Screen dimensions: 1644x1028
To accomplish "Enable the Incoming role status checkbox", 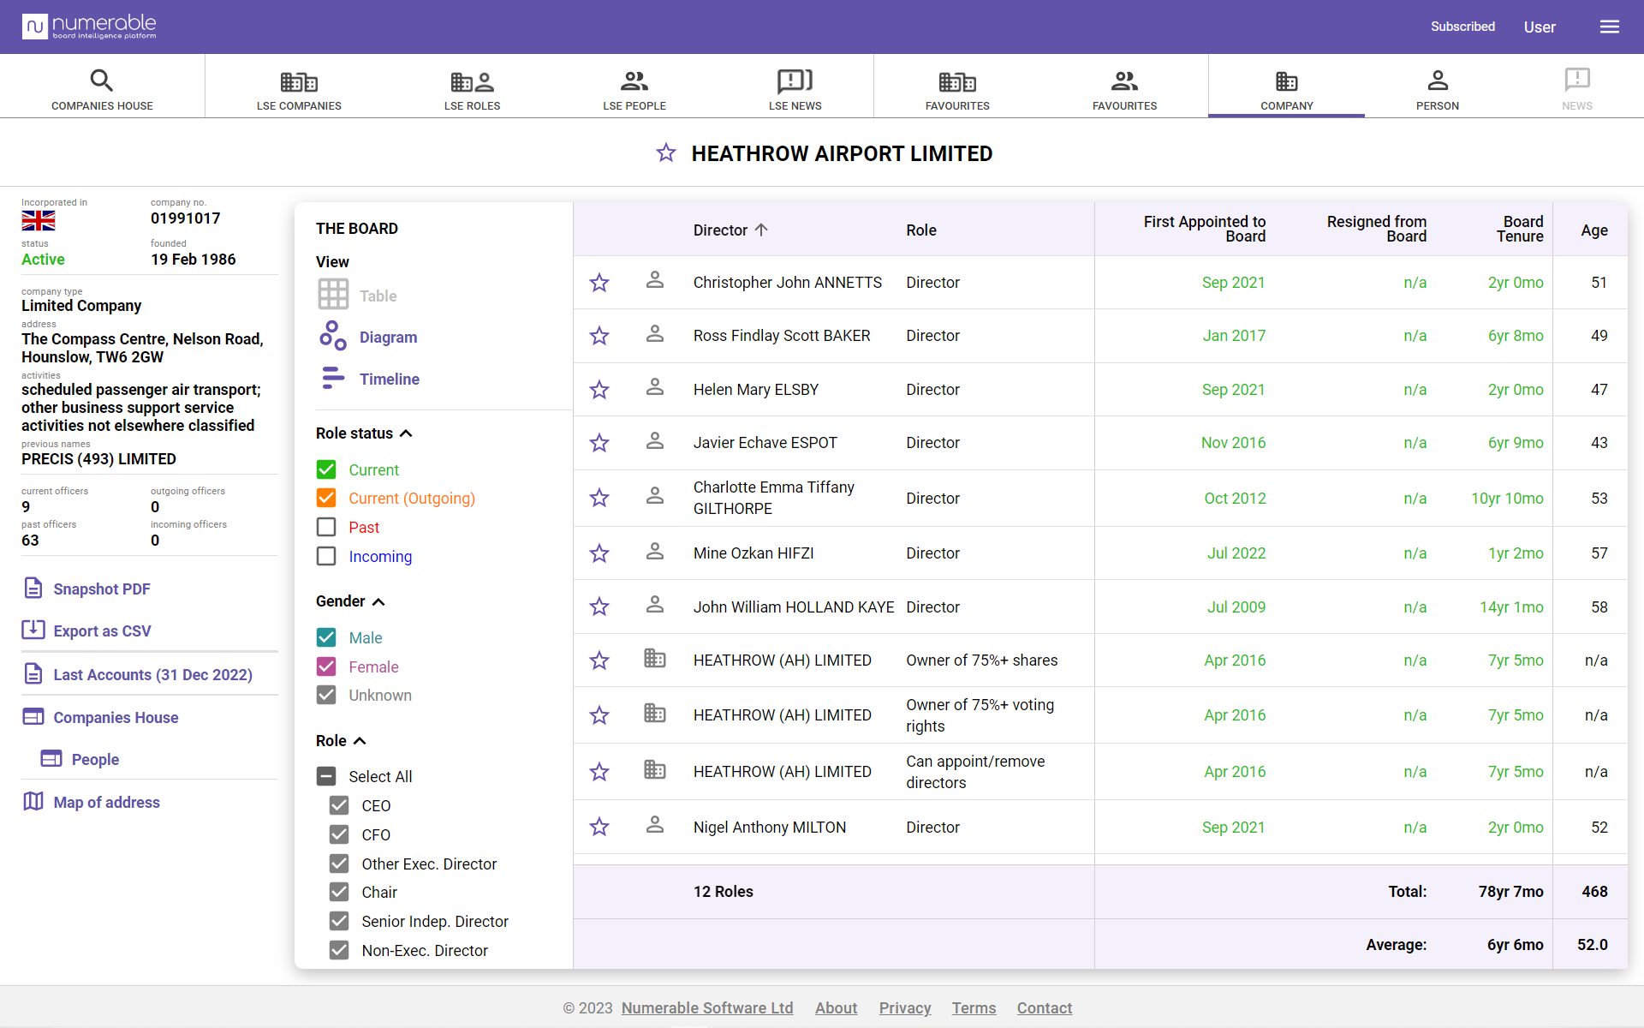I will 326,556.
